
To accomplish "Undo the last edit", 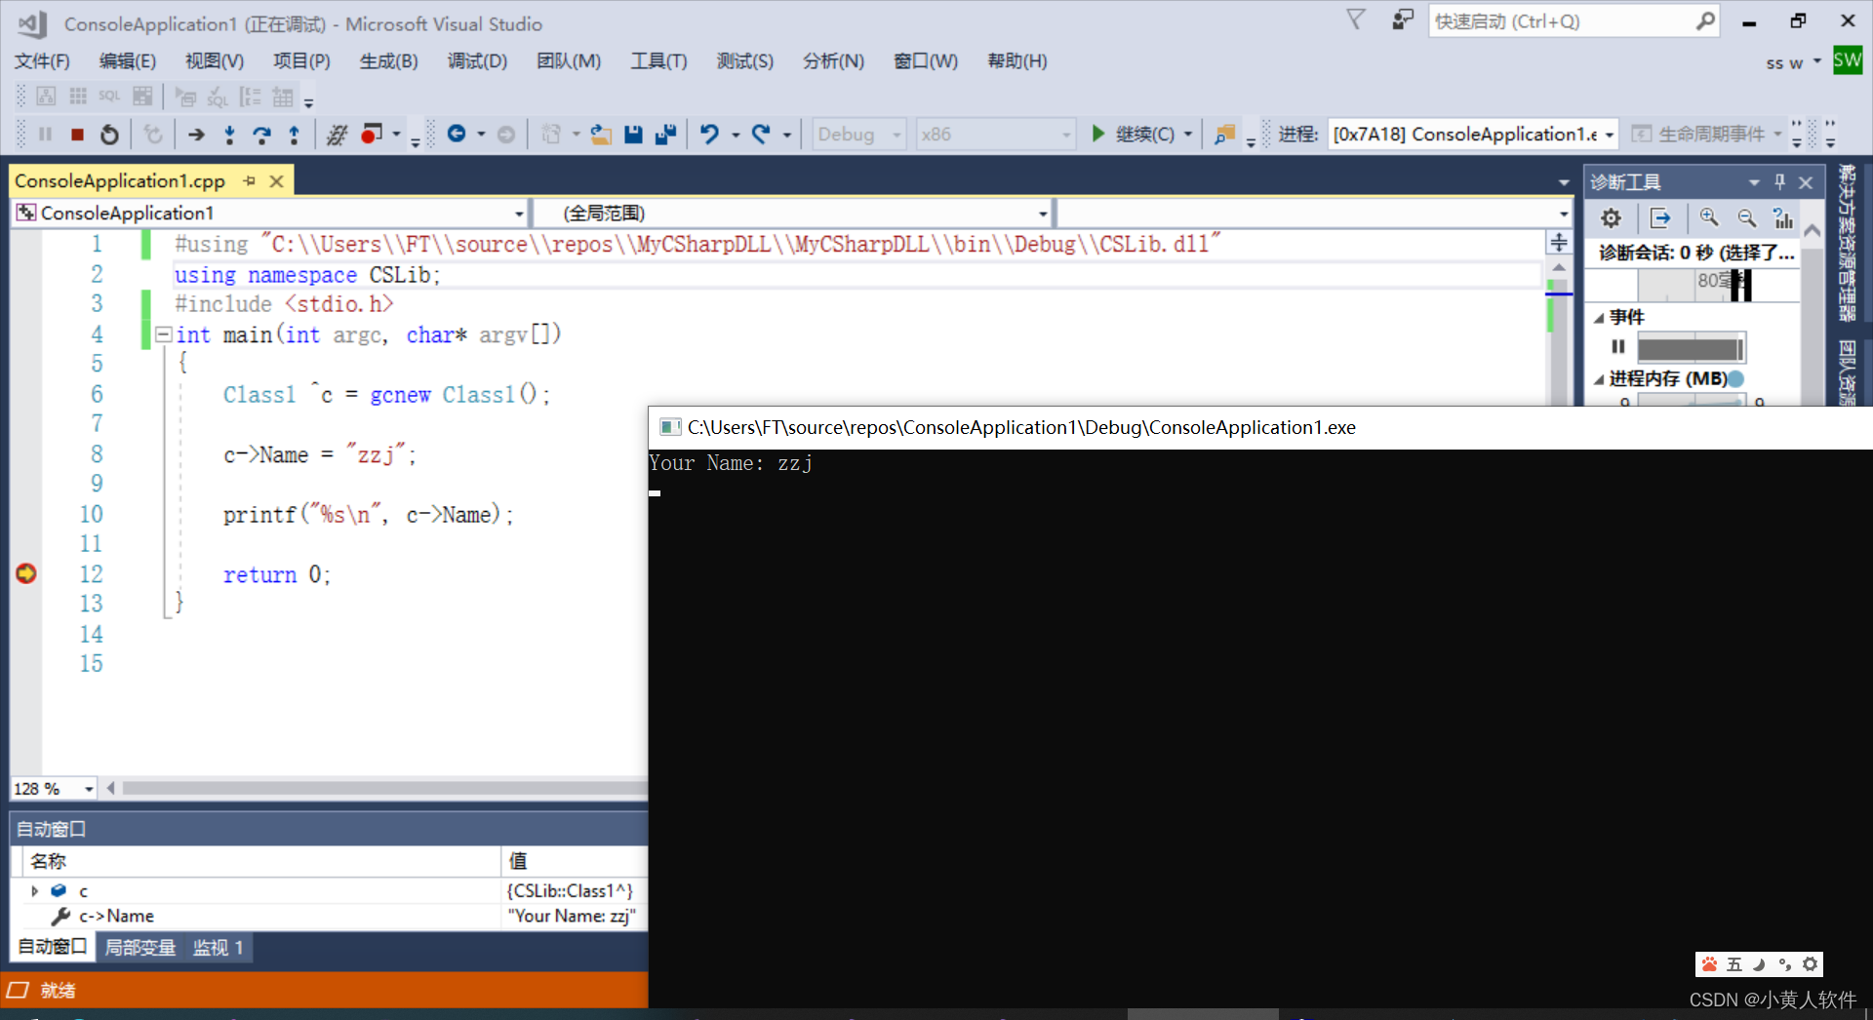I will tap(709, 134).
